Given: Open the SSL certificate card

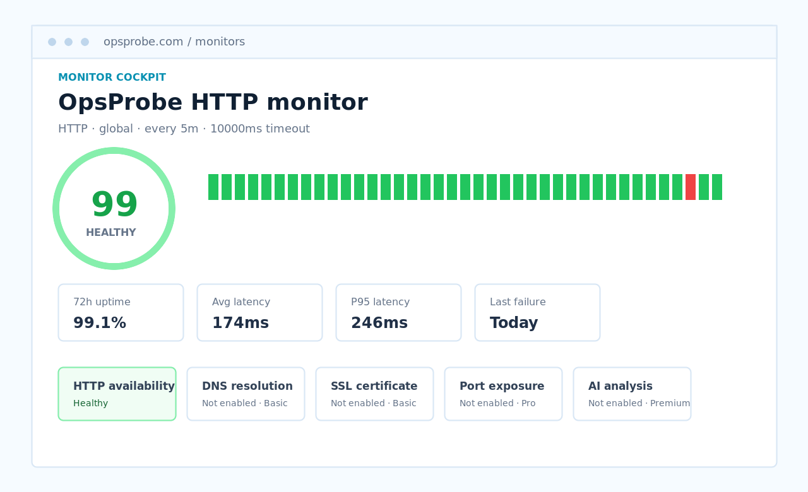Looking at the screenshot, I should (374, 394).
